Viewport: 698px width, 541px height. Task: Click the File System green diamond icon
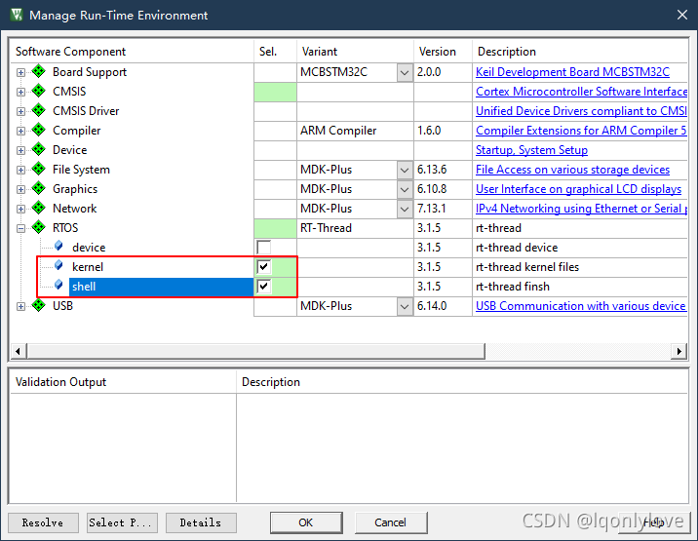pos(39,170)
